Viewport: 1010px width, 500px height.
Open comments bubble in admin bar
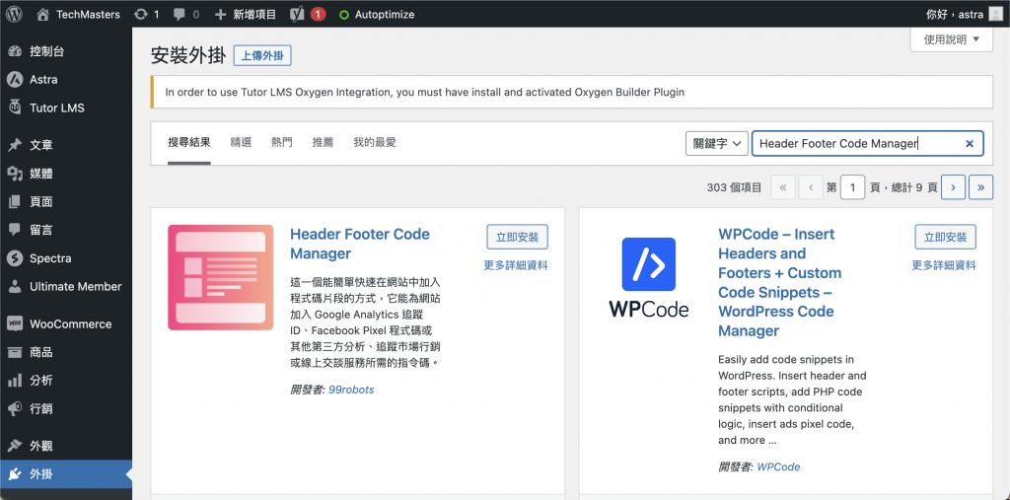tap(180, 14)
